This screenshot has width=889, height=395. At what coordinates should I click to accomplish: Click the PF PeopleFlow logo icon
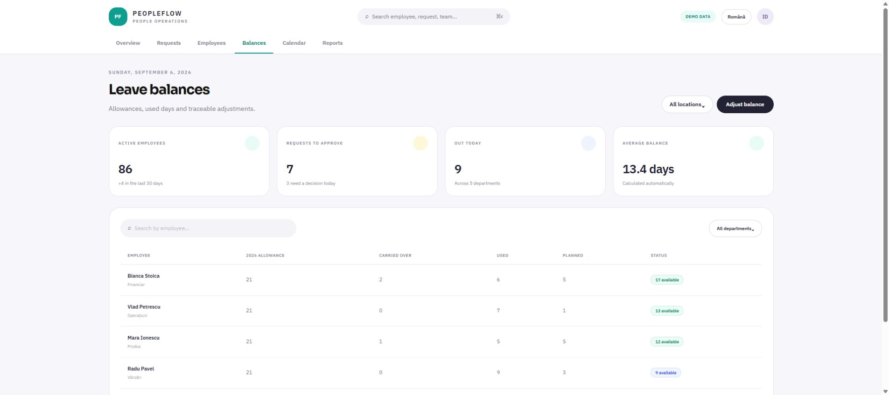[x=118, y=17]
